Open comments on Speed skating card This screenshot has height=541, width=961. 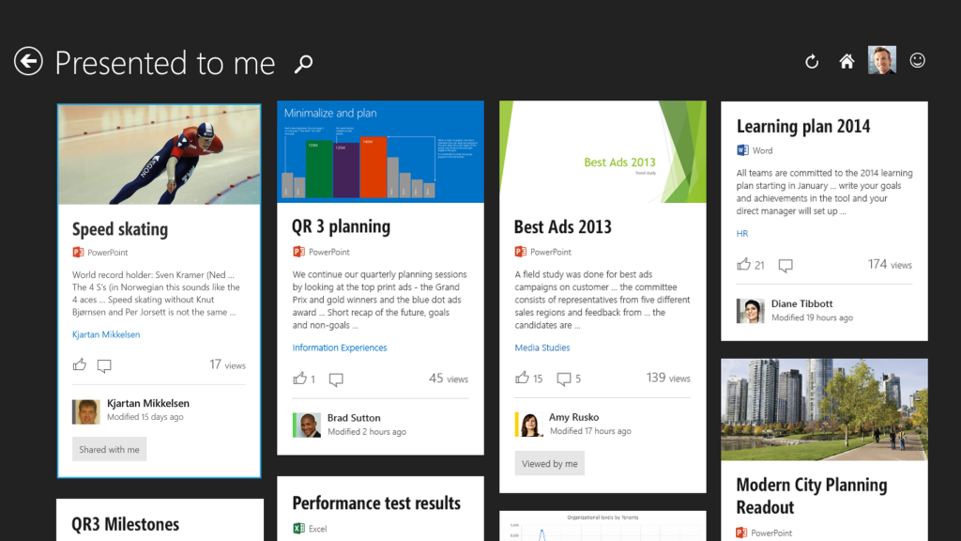coord(104,365)
